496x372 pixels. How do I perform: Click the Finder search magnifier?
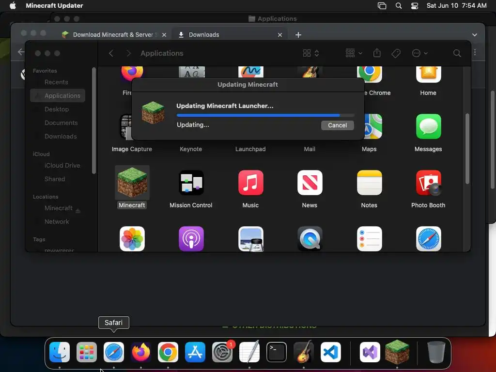457,53
